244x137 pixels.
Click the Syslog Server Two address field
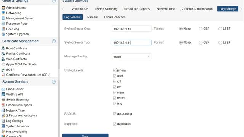click(x=132, y=43)
